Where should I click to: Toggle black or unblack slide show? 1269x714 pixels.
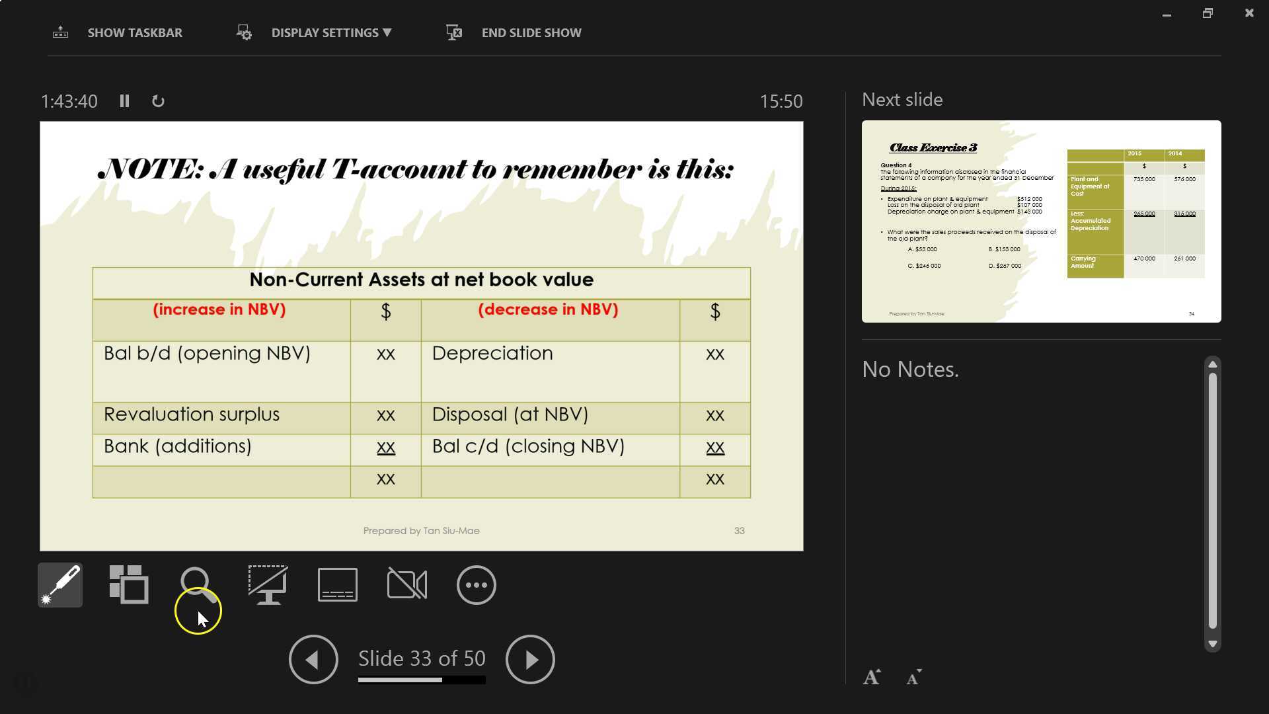(x=268, y=585)
